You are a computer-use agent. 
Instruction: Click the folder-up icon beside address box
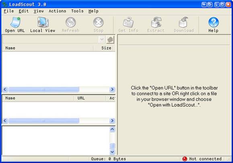pos(110,40)
